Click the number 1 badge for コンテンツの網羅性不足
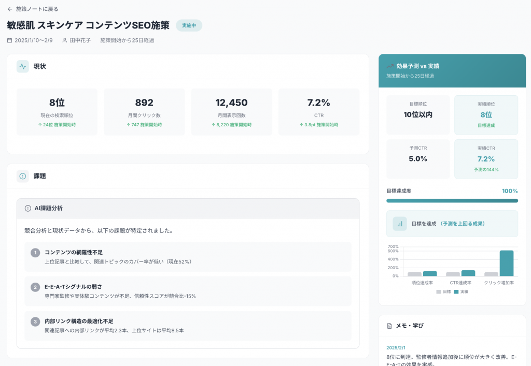The image size is (531, 366). point(35,253)
